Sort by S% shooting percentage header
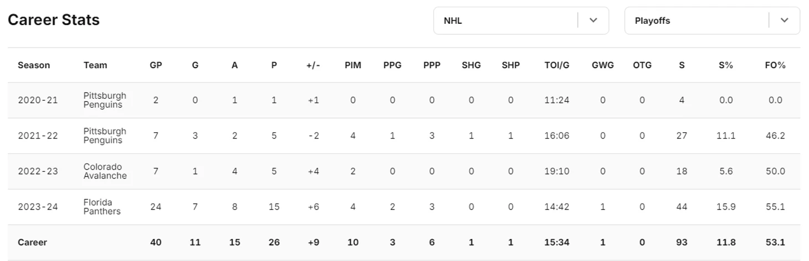The height and width of the screenshot is (261, 809). click(x=726, y=65)
